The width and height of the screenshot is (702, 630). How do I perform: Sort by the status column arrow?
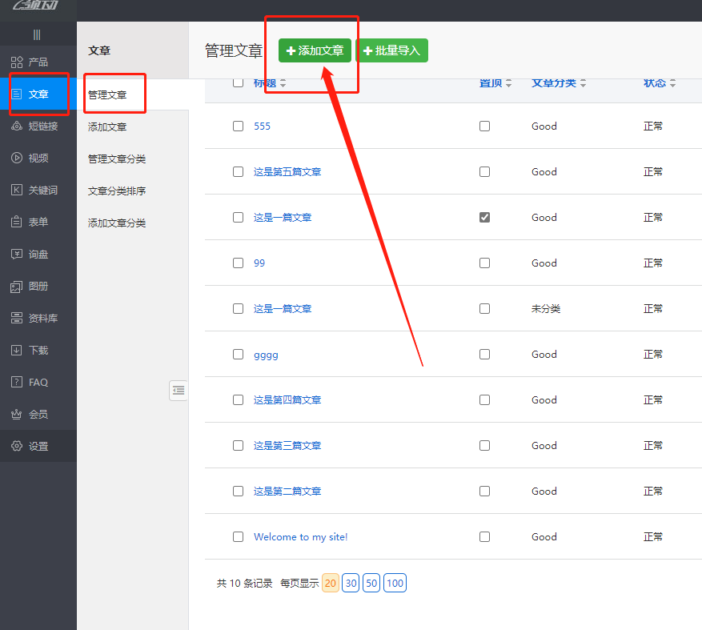click(x=672, y=84)
